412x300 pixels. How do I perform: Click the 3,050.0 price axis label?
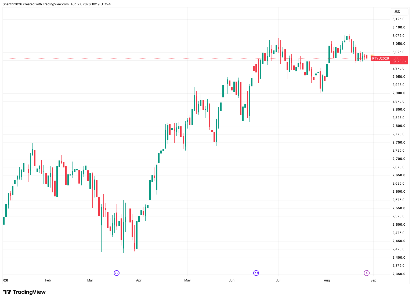point(399,44)
